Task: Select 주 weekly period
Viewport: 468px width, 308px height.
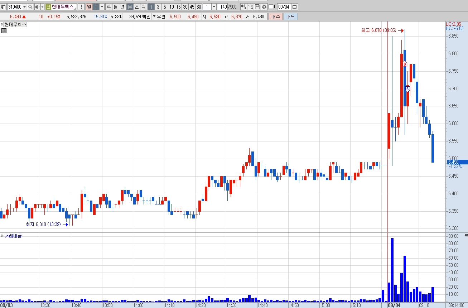Action: click(108, 7)
